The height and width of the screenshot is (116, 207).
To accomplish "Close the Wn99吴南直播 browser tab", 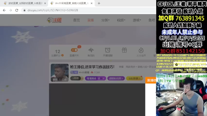I will click(x=92, y=3).
